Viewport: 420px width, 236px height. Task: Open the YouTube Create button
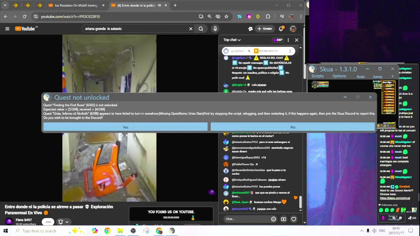[264, 29]
